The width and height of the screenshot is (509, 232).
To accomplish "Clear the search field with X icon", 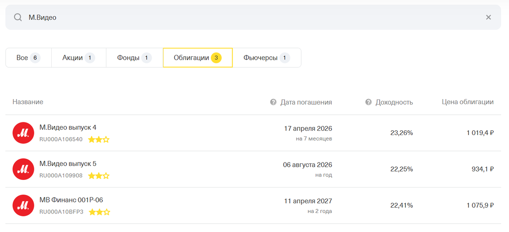I will (x=488, y=17).
